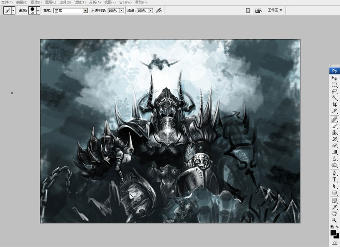Click the armored knight artwork canvas
The height and width of the screenshot is (247, 340).
coord(170,131)
